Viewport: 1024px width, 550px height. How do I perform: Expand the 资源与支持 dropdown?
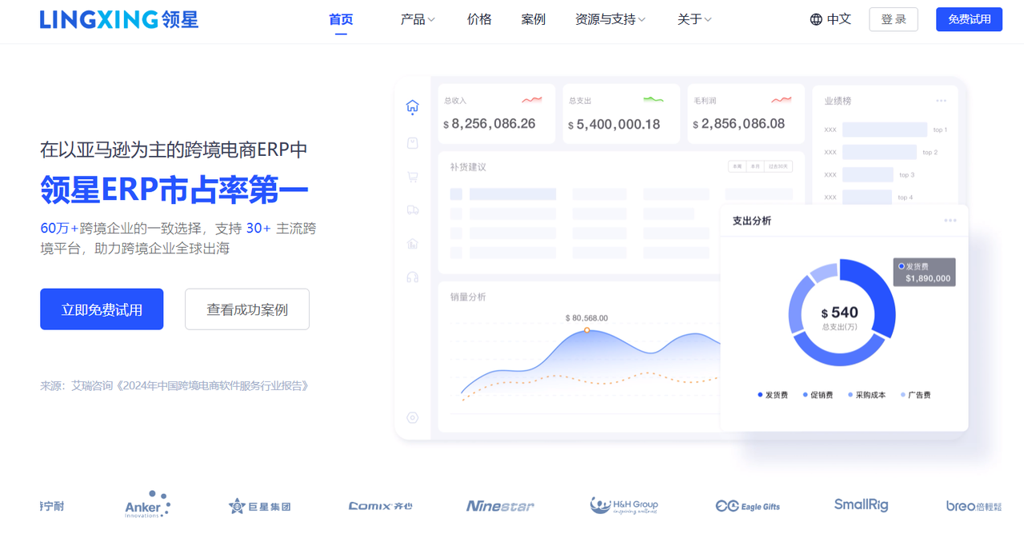(609, 18)
